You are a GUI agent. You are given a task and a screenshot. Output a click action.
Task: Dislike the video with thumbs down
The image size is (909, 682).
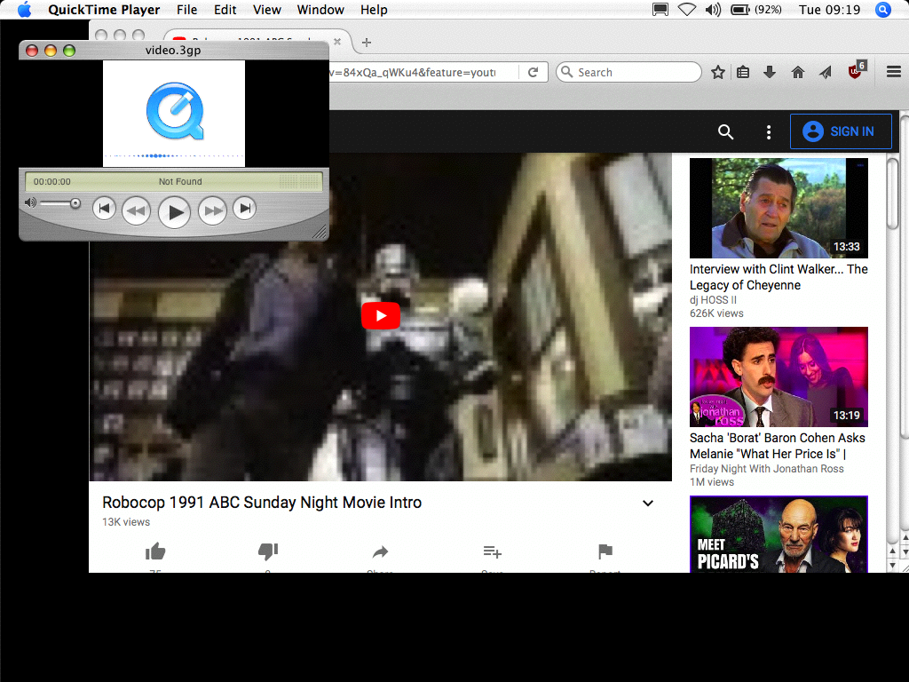[268, 551]
